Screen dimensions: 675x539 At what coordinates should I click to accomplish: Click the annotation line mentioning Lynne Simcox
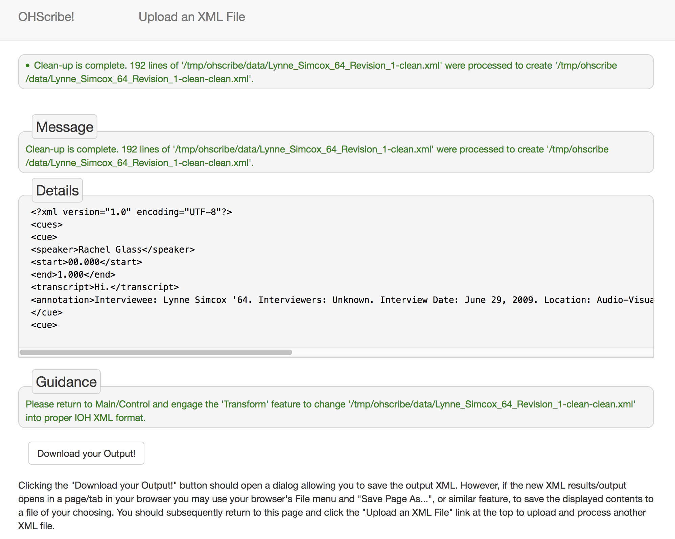pyautogui.click(x=338, y=300)
